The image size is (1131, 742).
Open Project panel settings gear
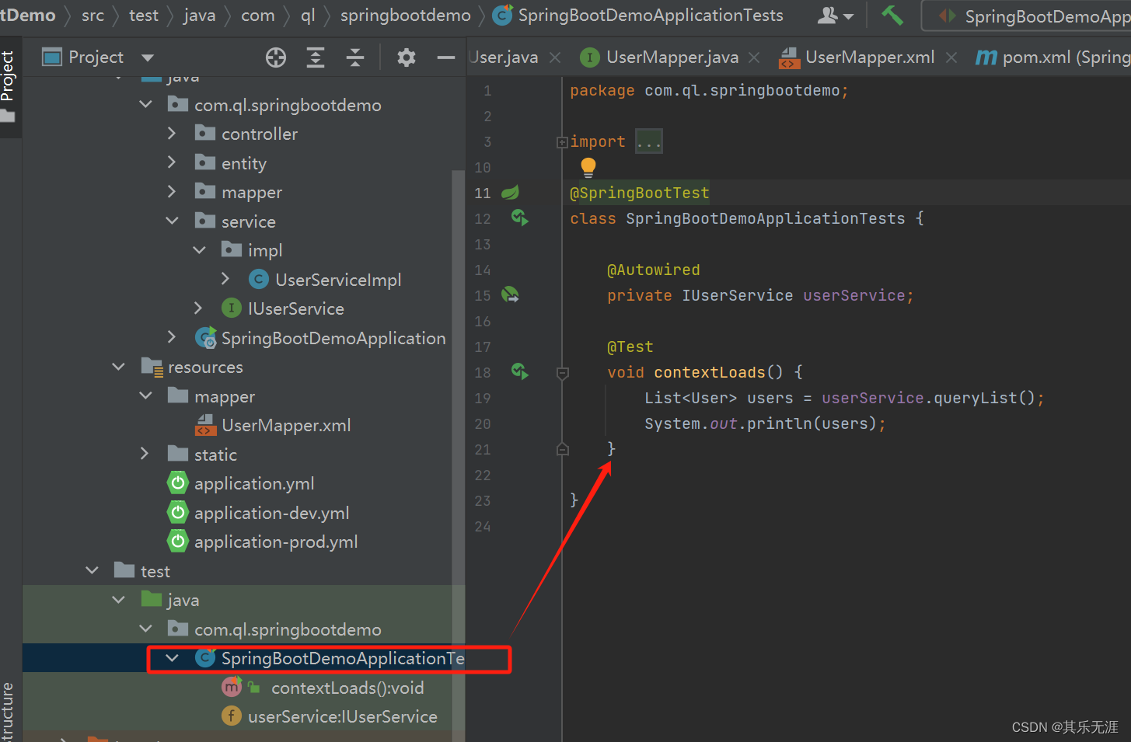407,57
